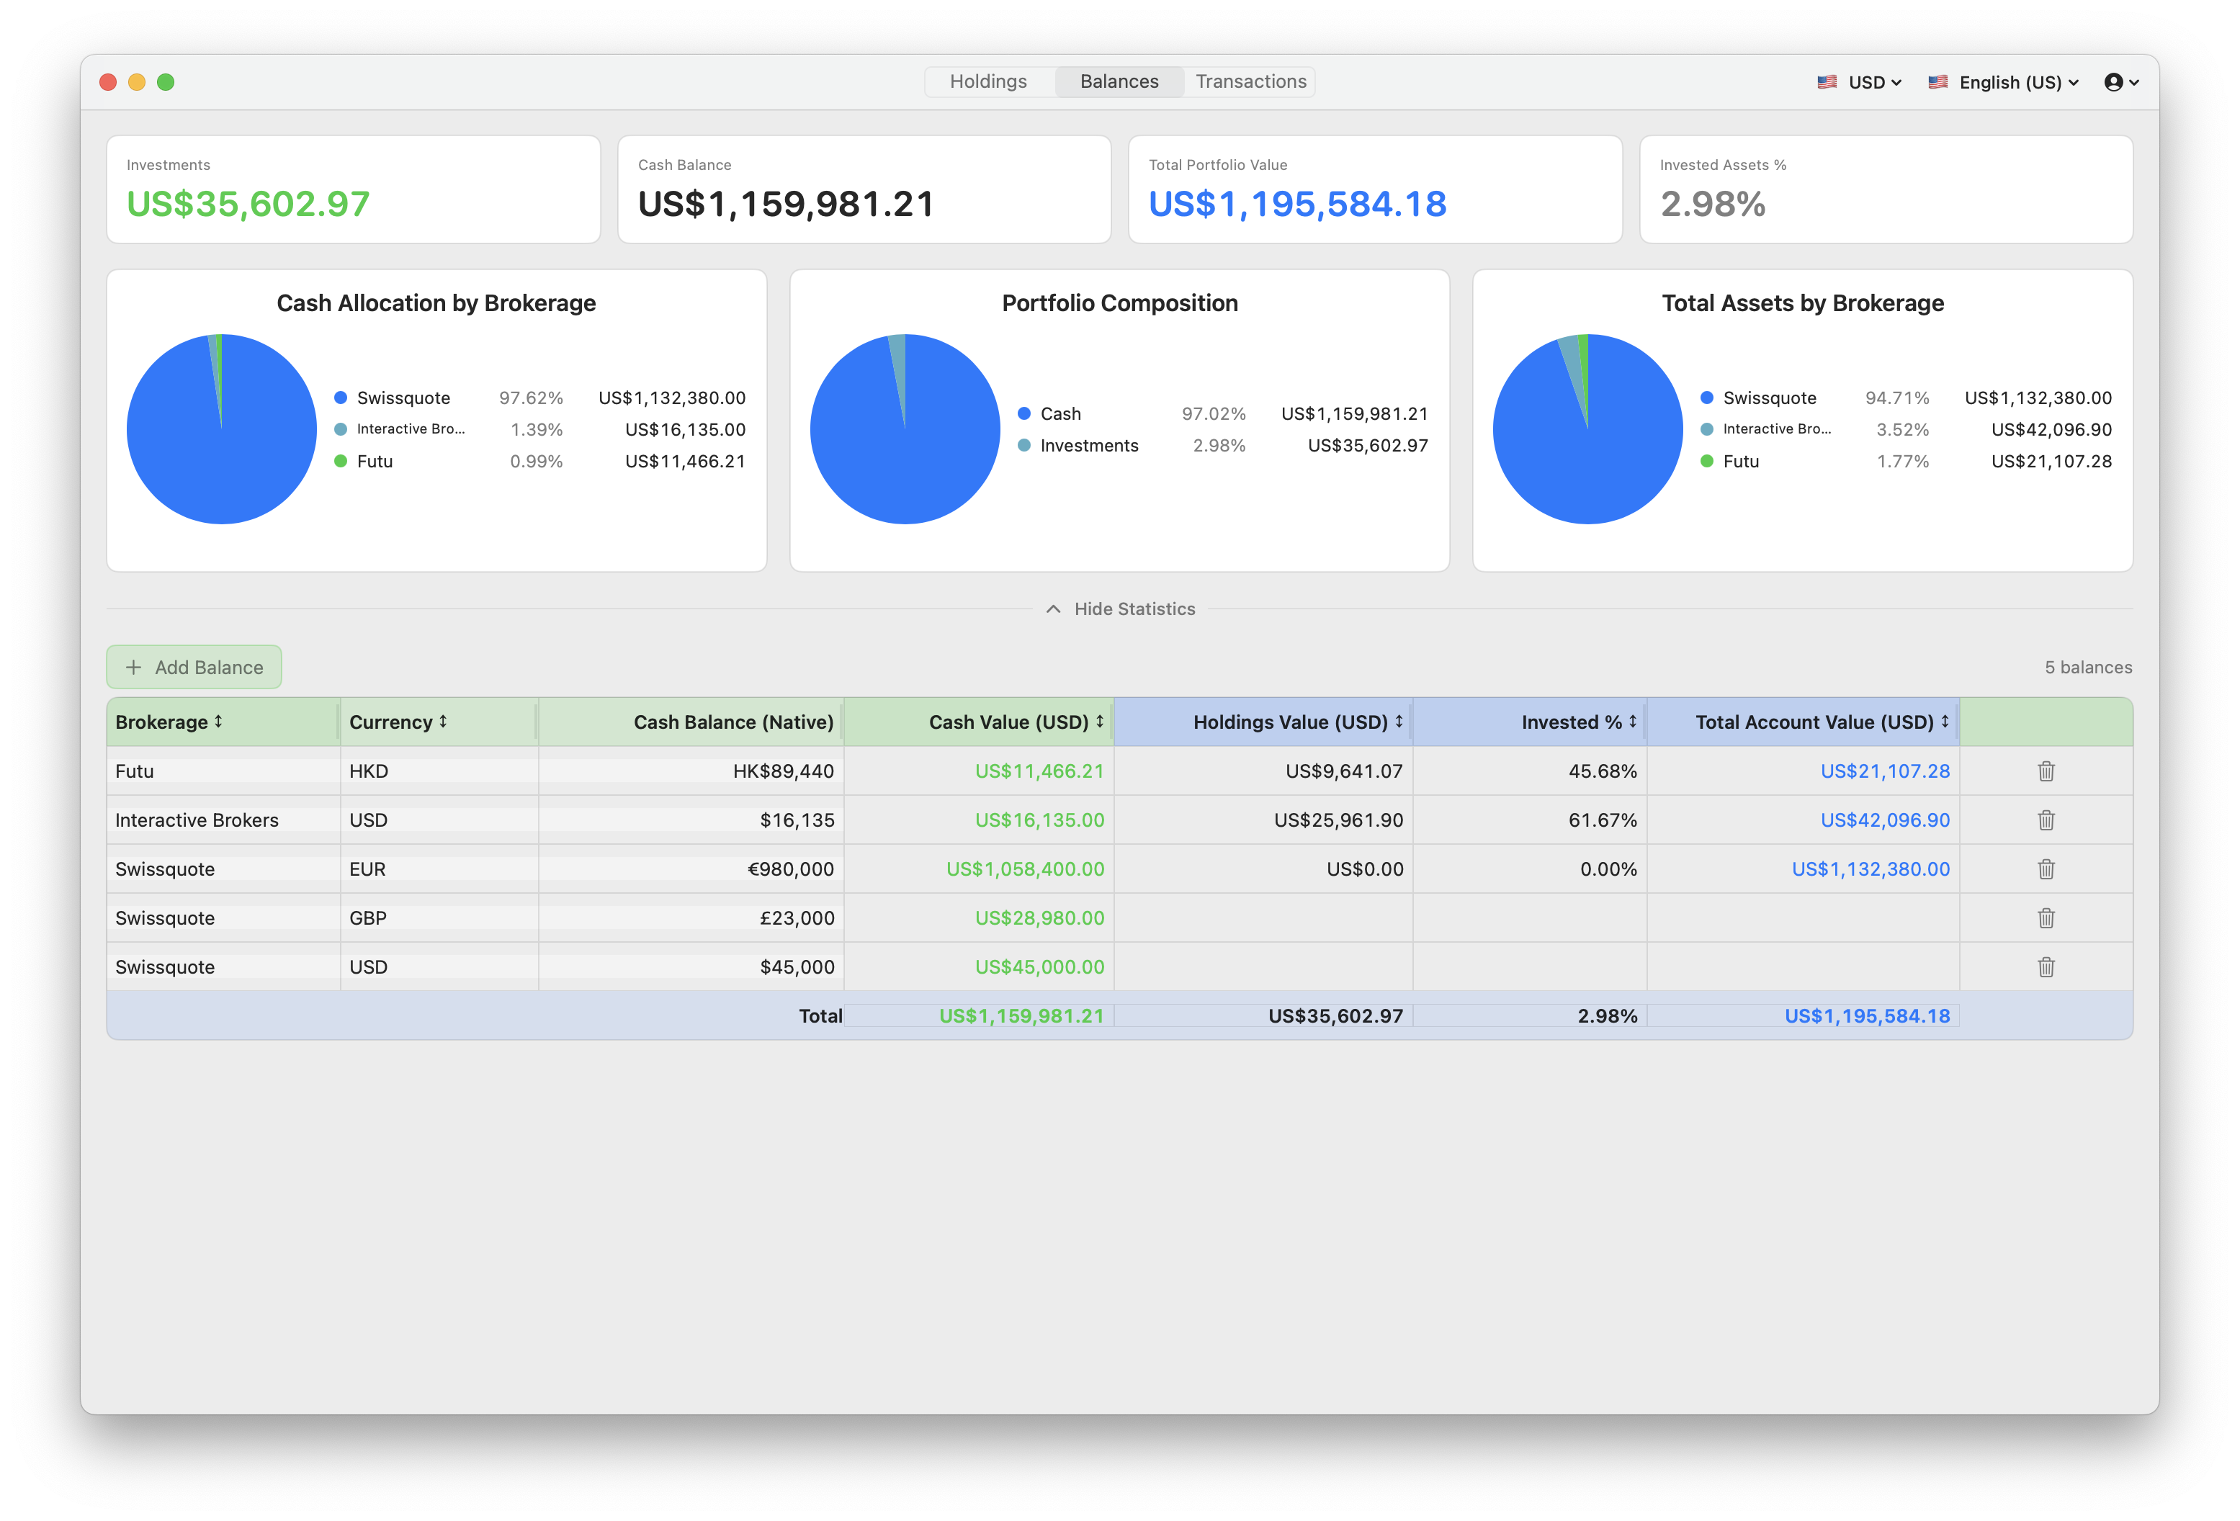Open the user account menu icon

2120,82
